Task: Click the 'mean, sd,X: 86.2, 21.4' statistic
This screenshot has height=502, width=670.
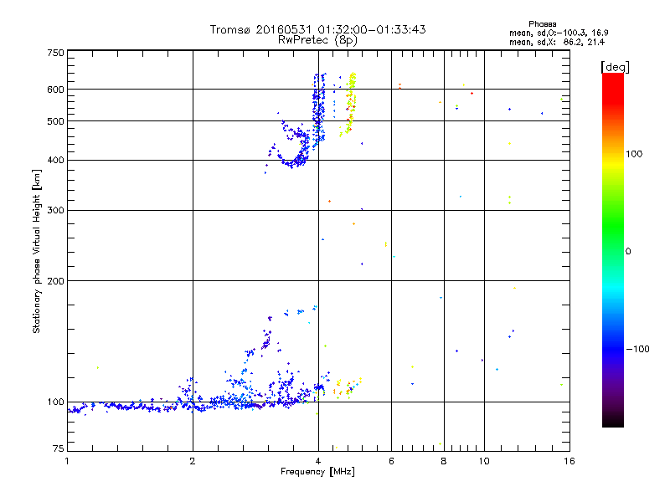Action: tap(557, 43)
